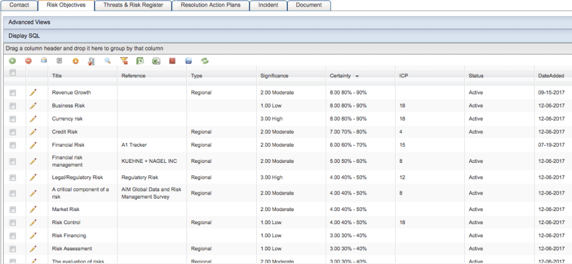This screenshot has width=572, height=264.
Task: Sort by the Significance column header
Action: coord(274,76)
